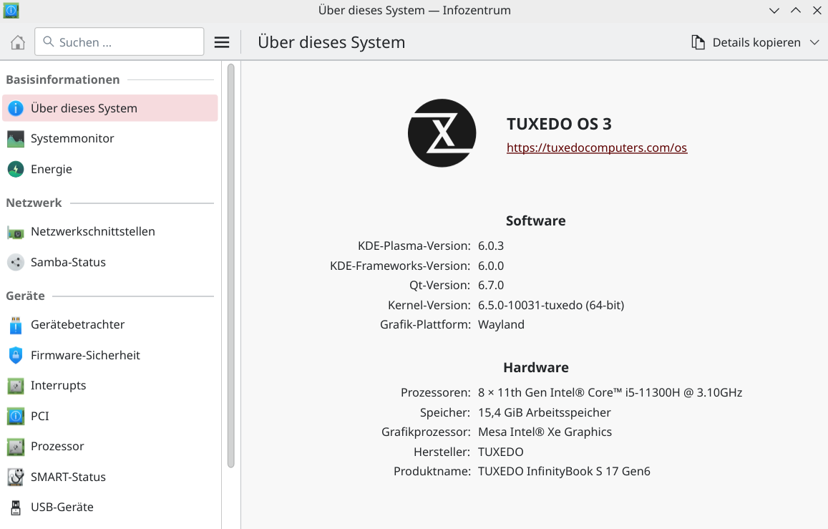Image resolution: width=828 pixels, height=529 pixels.
Task: Click the Details kopieren button
Action: coord(746,42)
